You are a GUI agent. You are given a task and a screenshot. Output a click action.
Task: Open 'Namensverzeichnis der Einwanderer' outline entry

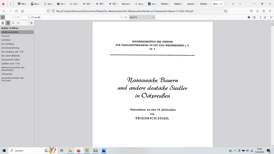13,69
